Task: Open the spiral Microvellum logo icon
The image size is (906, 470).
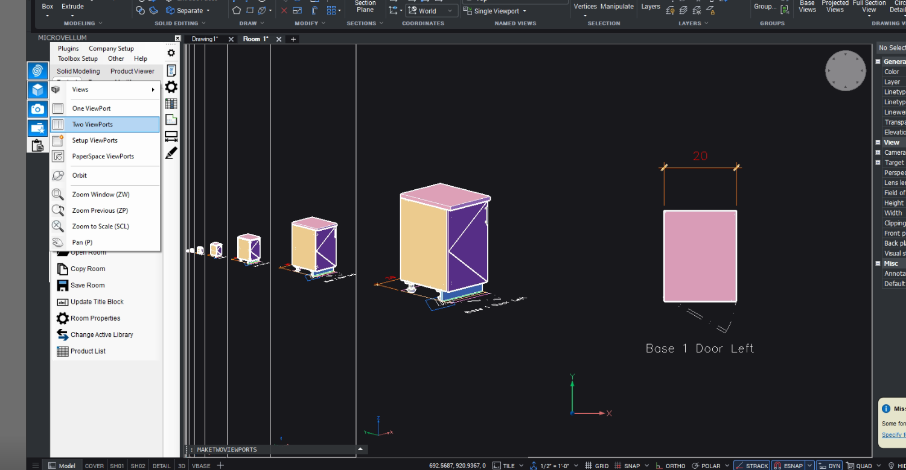Action: [x=37, y=71]
